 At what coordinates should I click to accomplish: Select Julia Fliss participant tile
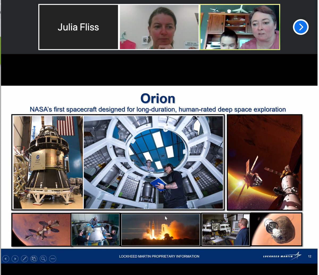78,27
